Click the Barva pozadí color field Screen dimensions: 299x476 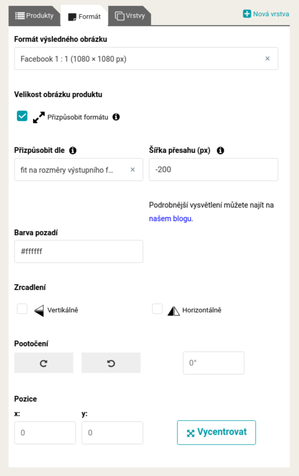coord(79,251)
